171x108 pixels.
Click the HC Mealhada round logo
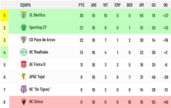(24, 52)
